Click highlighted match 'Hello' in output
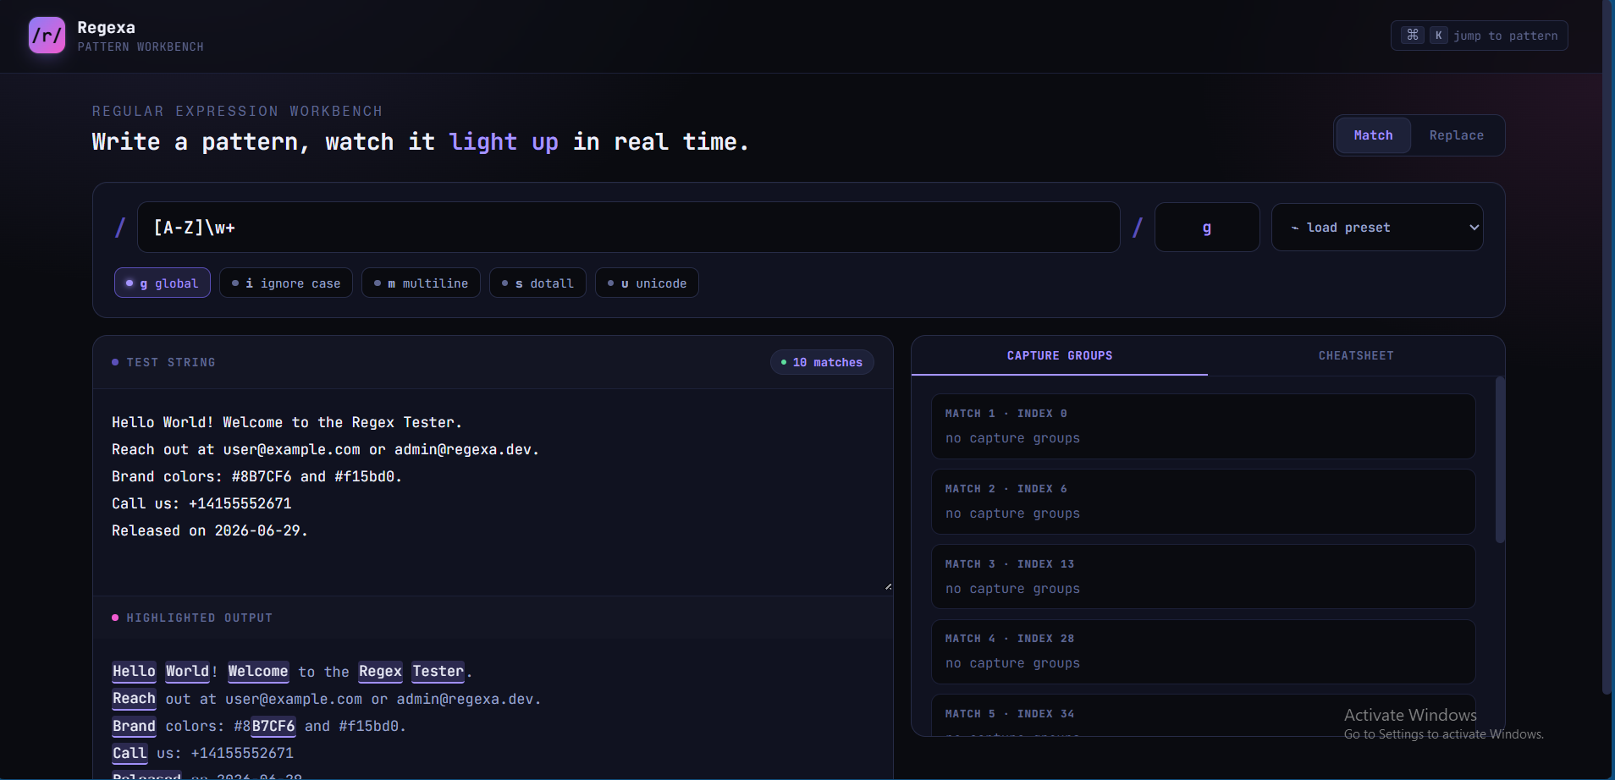 (134, 672)
